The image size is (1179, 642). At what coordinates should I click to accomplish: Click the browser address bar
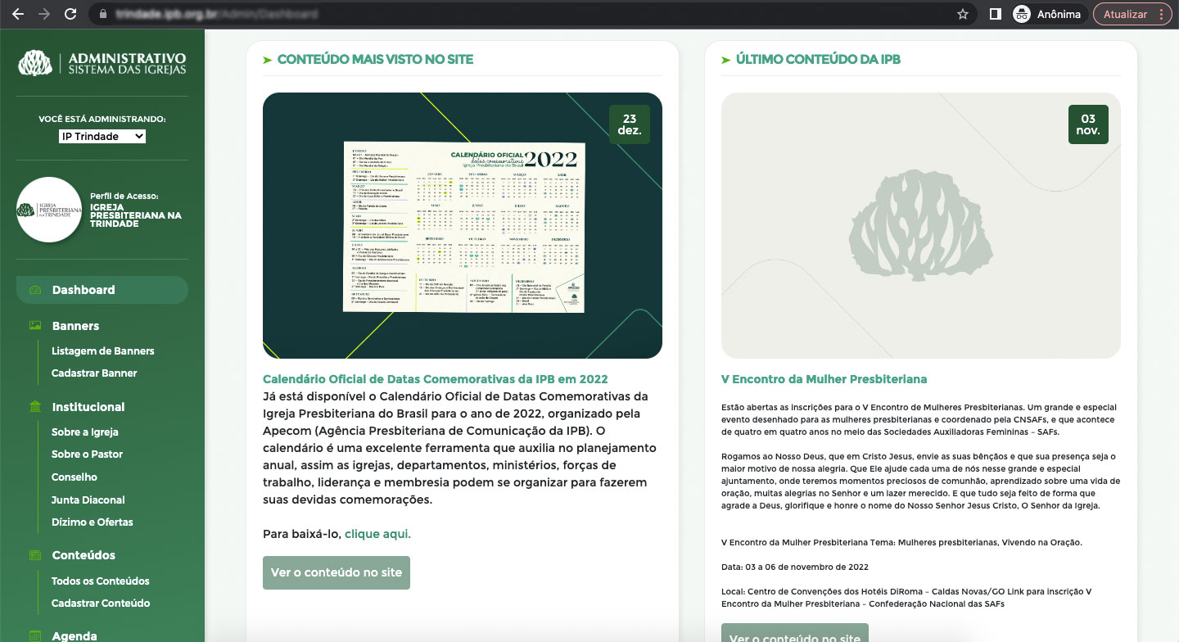click(x=524, y=14)
